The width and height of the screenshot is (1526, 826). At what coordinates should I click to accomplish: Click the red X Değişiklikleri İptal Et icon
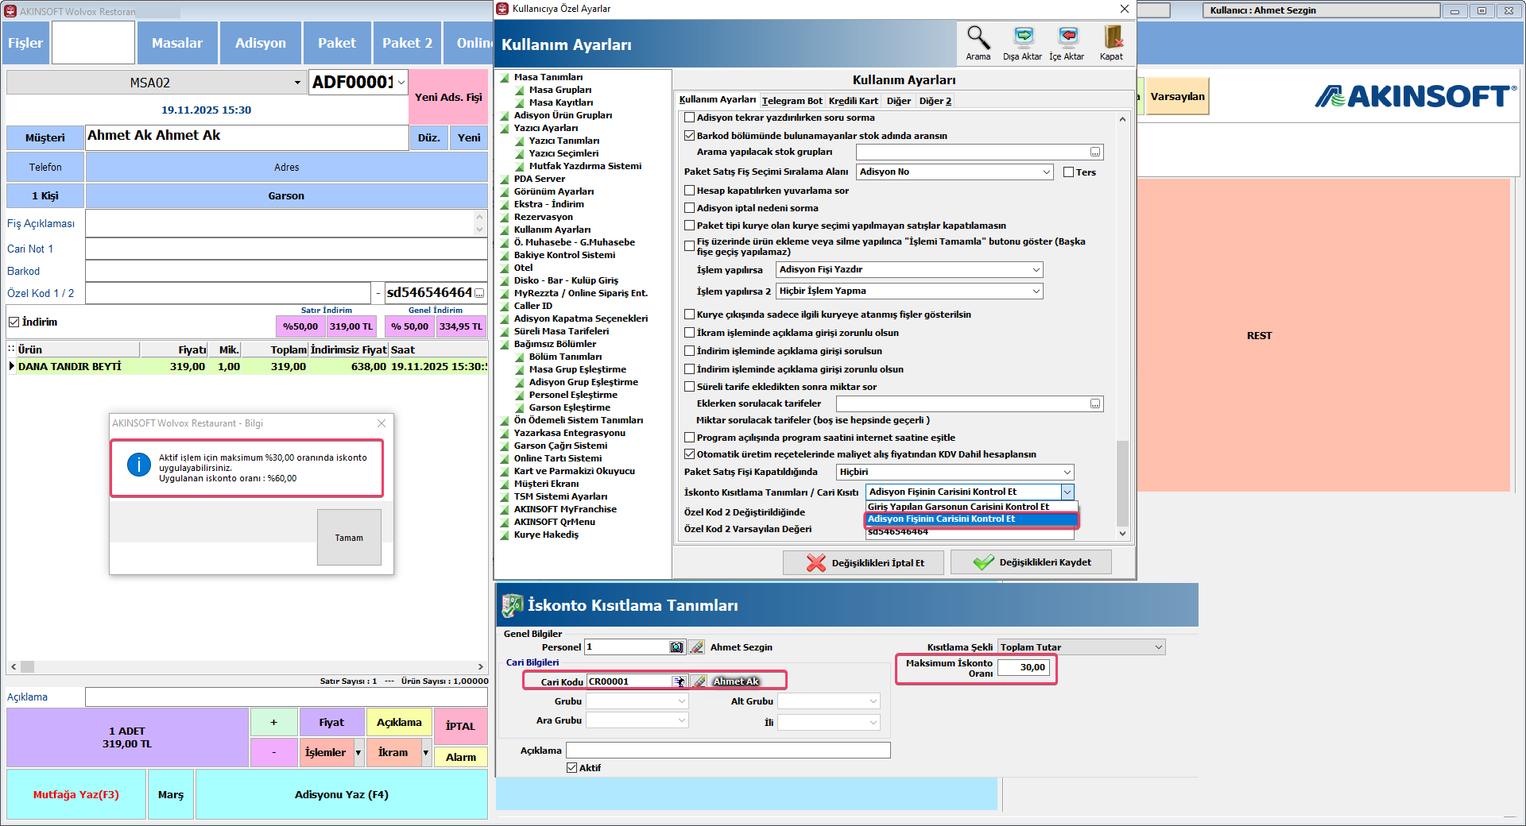(815, 563)
